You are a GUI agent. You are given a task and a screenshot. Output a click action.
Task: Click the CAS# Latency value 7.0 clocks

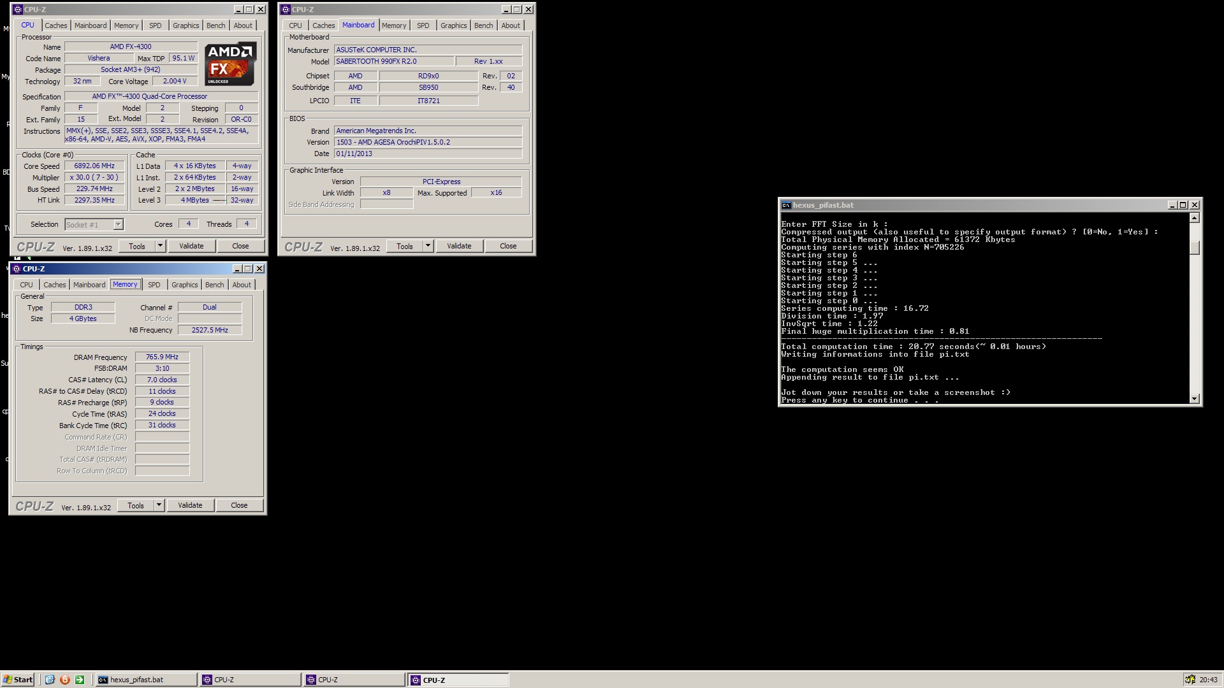[162, 380]
